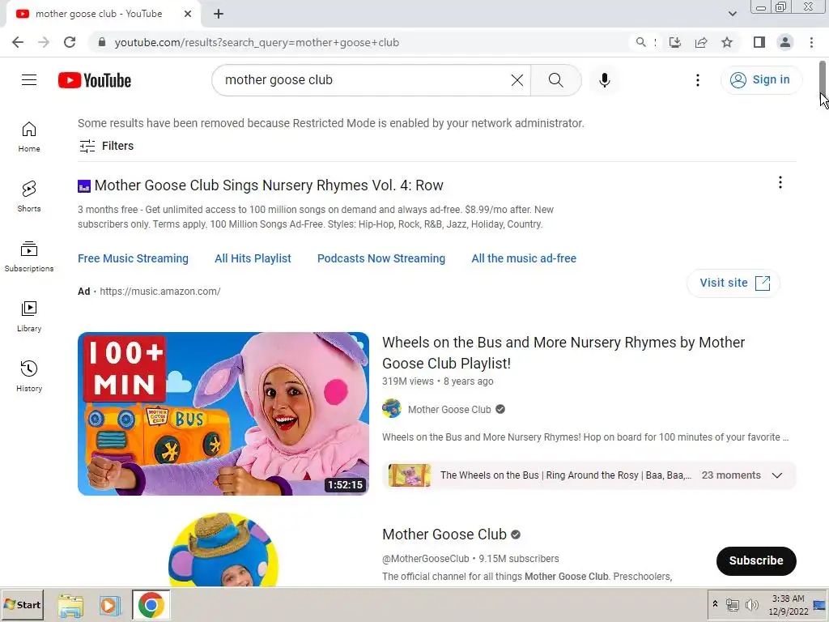Image resolution: width=829 pixels, height=622 pixels.
Task: Click the Mother Goose Club channel name under video
Action: pos(449,409)
